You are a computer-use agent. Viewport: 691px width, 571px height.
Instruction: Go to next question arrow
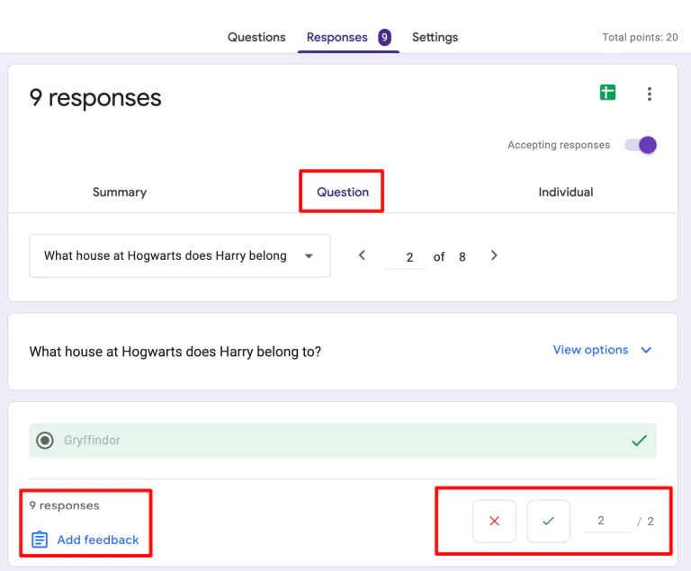point(494,255)
